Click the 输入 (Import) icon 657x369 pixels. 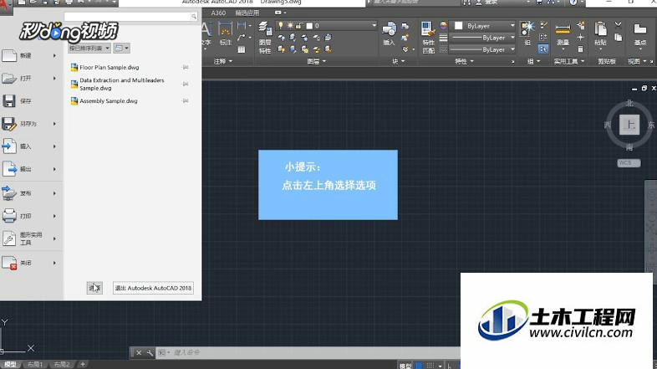9,146
